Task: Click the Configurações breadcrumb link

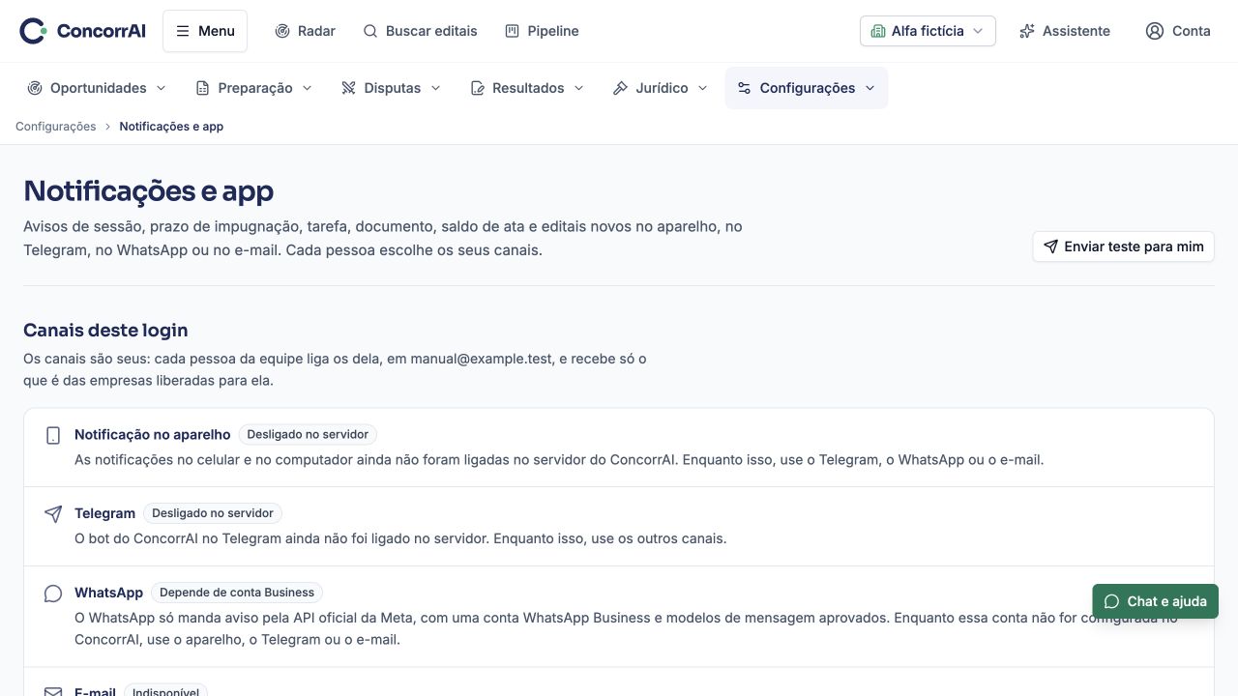Action: coord(56,127)
